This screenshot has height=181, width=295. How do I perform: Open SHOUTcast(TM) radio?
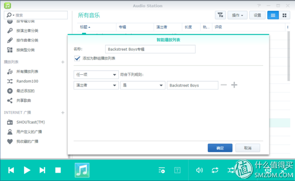[x=30, y=122]
